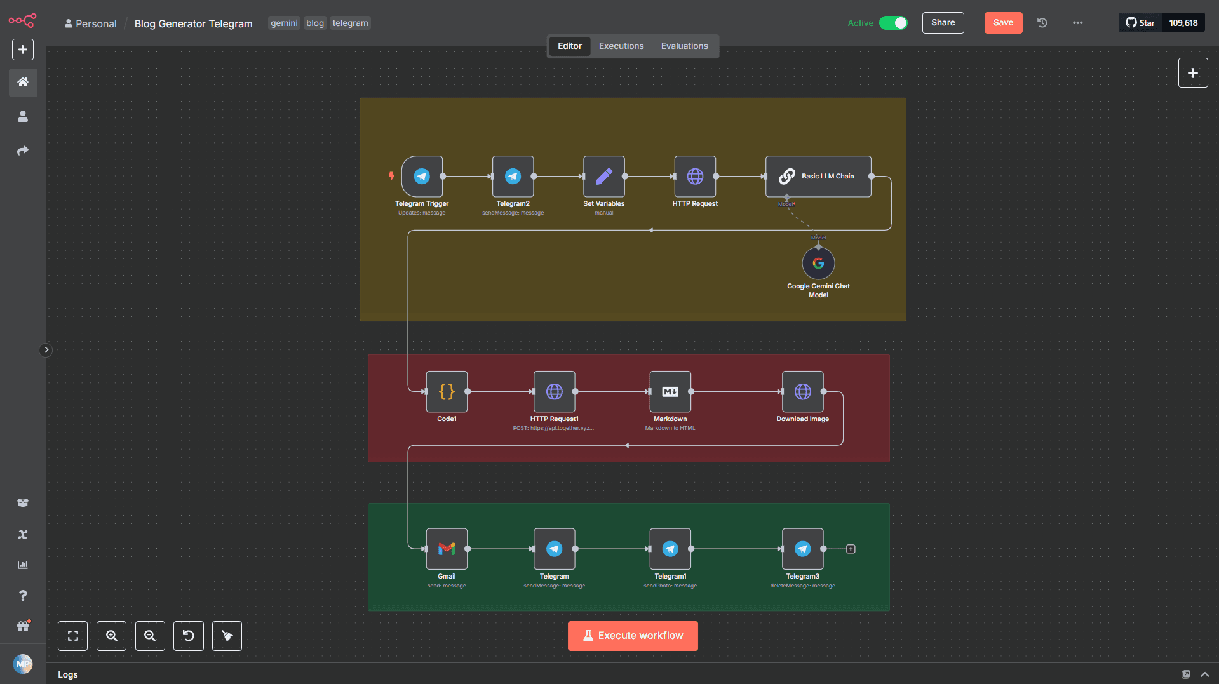The image size is (1219, 684).
Task: Select the Markdown to HTML node
Action: (x=670, y=391)
